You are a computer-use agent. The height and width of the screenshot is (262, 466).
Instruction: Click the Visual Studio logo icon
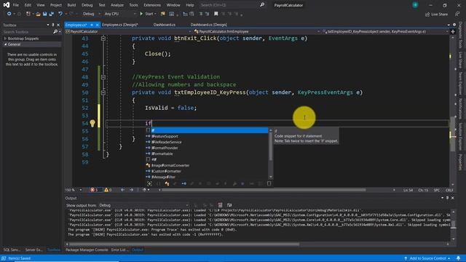(x=7, y=5)
